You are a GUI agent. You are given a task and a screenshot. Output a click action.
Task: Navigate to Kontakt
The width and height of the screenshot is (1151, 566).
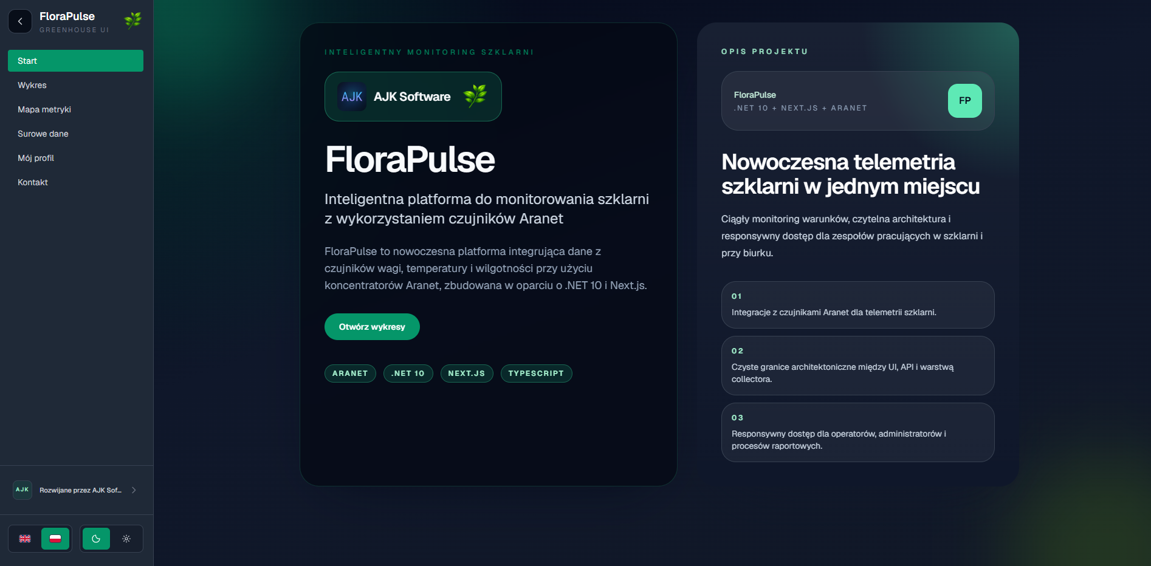pos(75,182)
